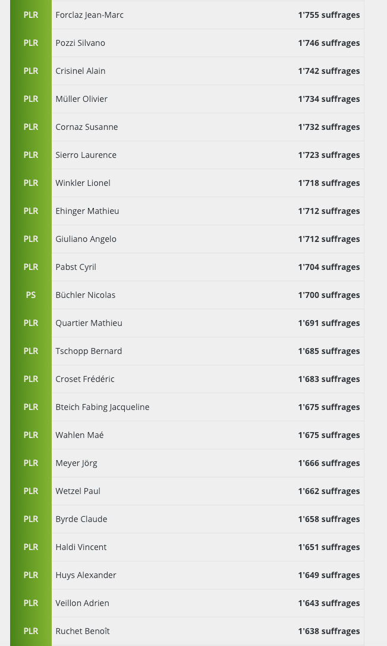
Task: Click the name Croset Frédéric
Action: [85, 379]
